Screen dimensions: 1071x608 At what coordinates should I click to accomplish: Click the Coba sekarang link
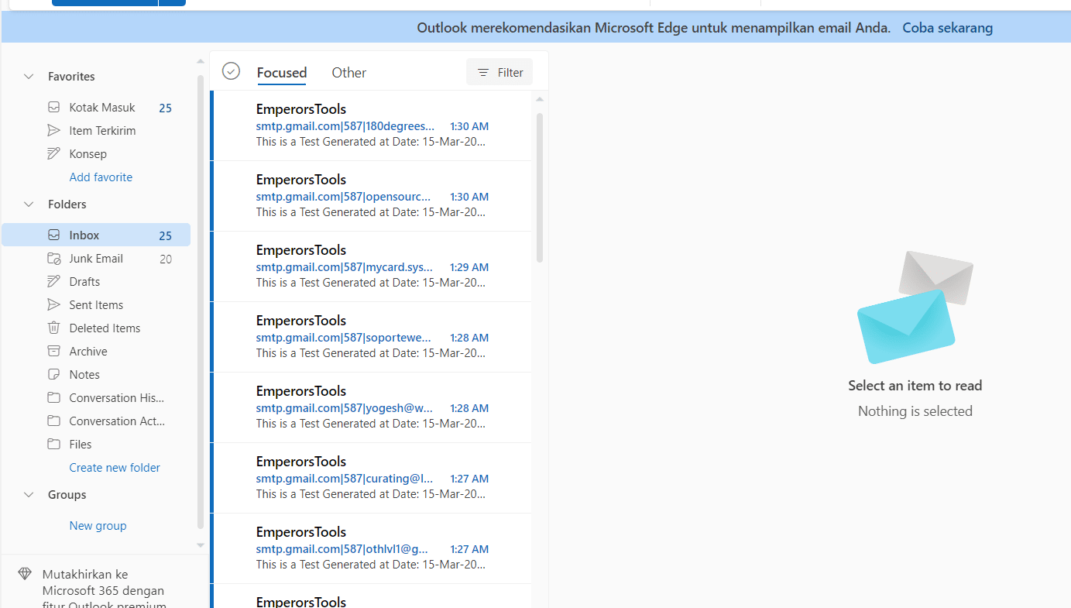pos(947,28)
